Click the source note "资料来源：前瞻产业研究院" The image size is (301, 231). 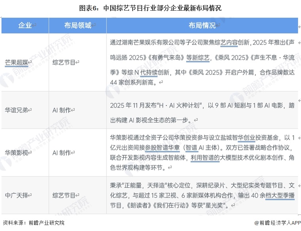pos(34,223)
